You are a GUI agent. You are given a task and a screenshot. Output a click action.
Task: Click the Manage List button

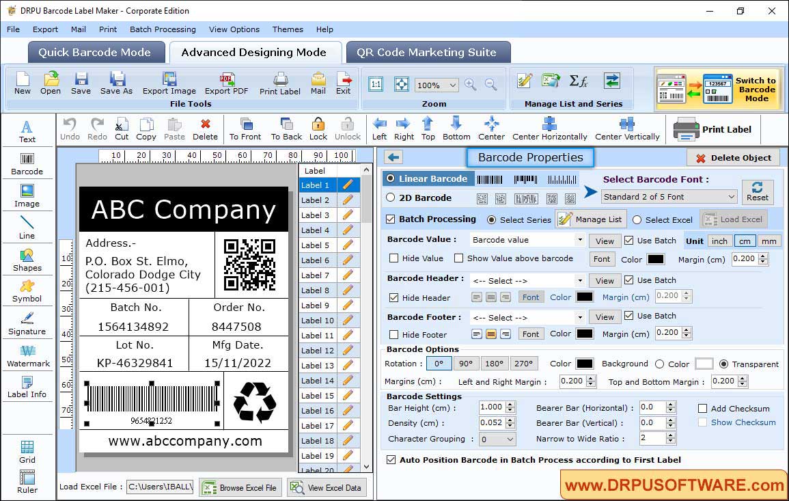[x=591, y=219]
